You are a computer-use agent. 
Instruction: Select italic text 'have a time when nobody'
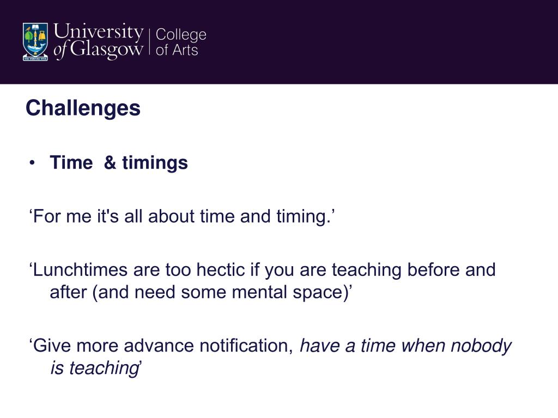[x=405, y=346]
